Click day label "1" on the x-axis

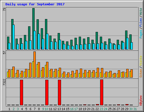[9, 109]
